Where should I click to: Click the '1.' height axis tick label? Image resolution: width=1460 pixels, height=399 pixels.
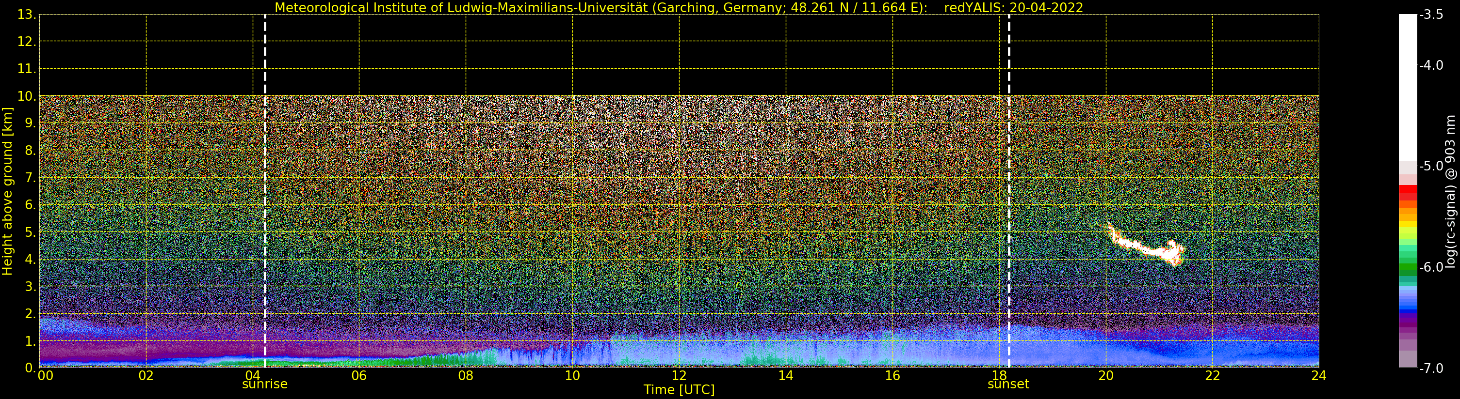[31, 341]
